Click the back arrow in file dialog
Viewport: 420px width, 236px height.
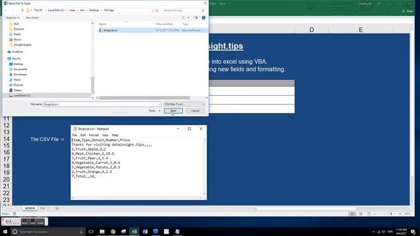pos(7,10)
